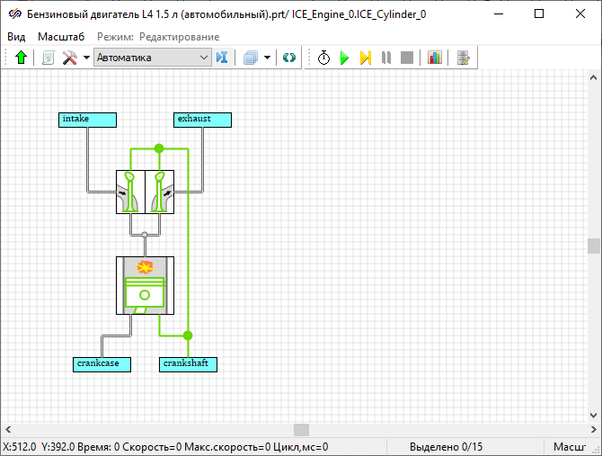Click the stacked layers icon
The height and width of the screenshot is (456, 602).
click(250, 58)
